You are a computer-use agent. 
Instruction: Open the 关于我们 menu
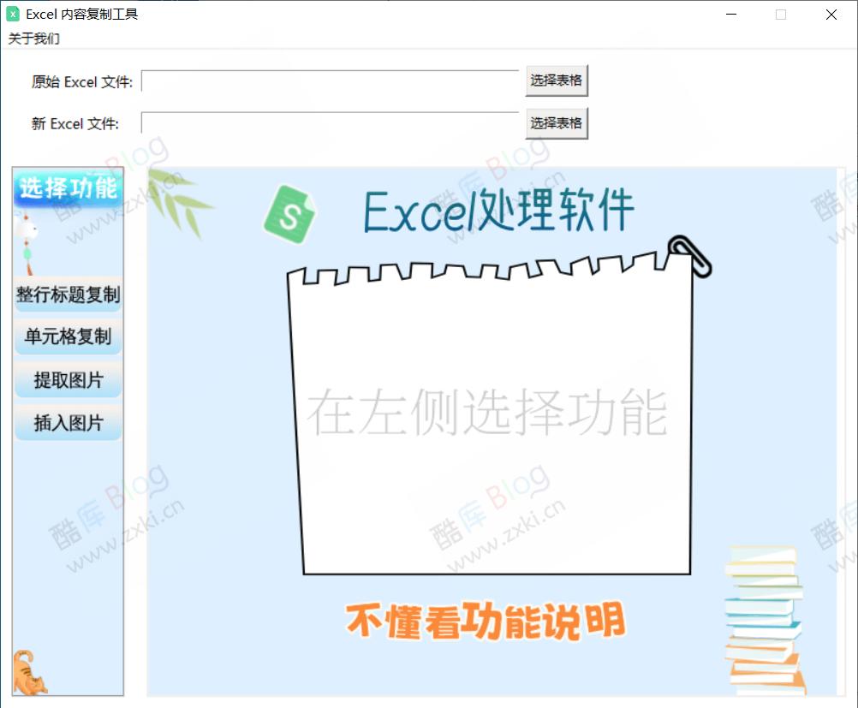27,37
